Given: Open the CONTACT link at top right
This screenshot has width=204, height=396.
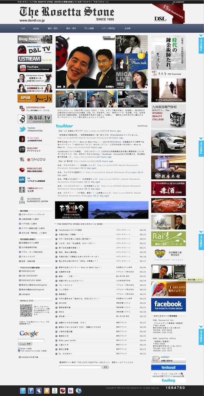Looking at the screenshot, I should [x=179, y=2].
